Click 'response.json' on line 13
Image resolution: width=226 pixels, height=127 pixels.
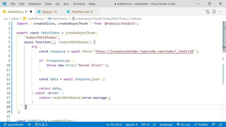point(87,79)
